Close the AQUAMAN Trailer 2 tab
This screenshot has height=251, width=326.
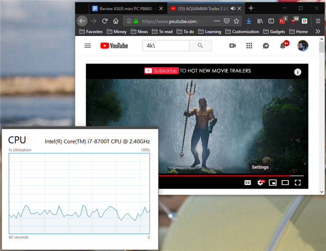tap(239, 9)
